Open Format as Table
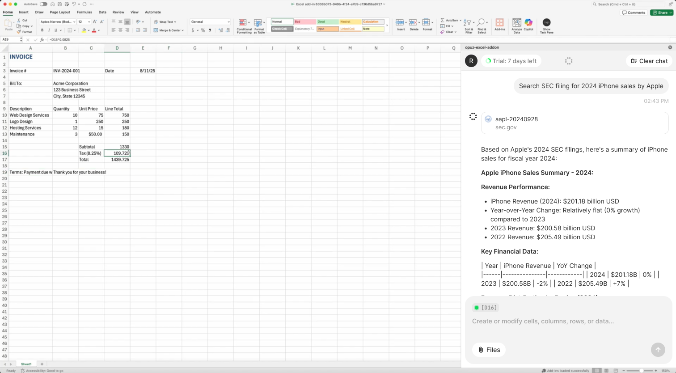The height and width of the screenshot is (373, 676). pos(259,26)
